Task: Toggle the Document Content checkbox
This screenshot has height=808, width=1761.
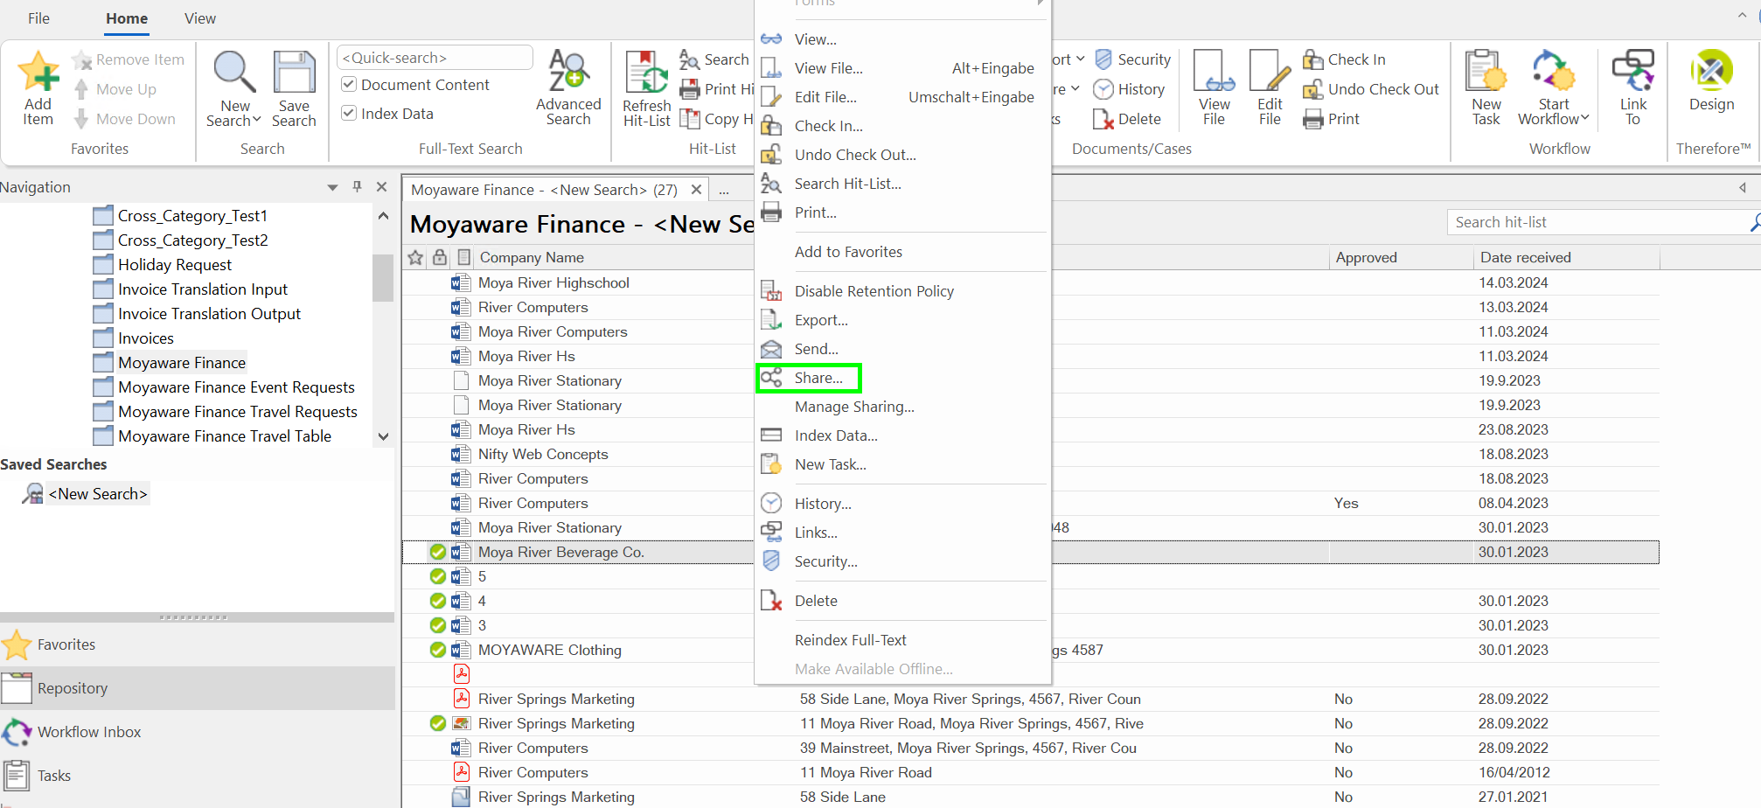Action: [x=349, y=85]
